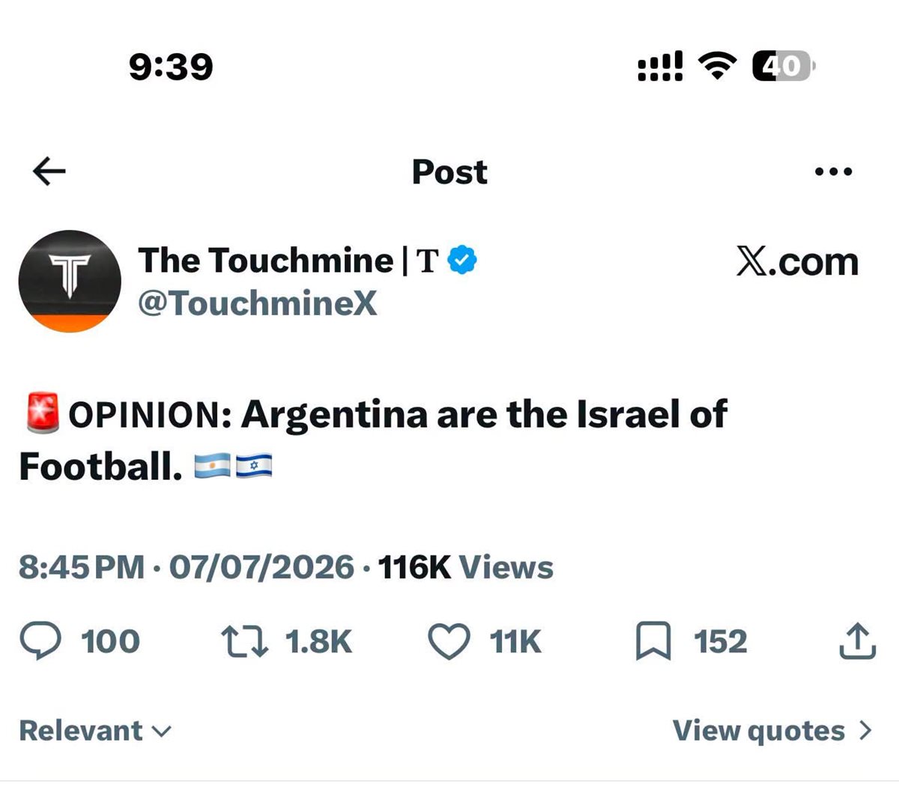Tap the blue verified badge
Image resolution: width=899 pixels, height=790 pixels.
[x=462, y=261]
